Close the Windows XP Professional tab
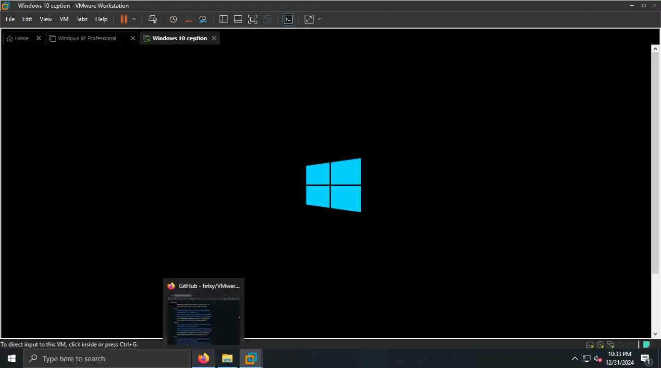Image resolution: width=661 pixels, height=368 pixels. [133, 38]
